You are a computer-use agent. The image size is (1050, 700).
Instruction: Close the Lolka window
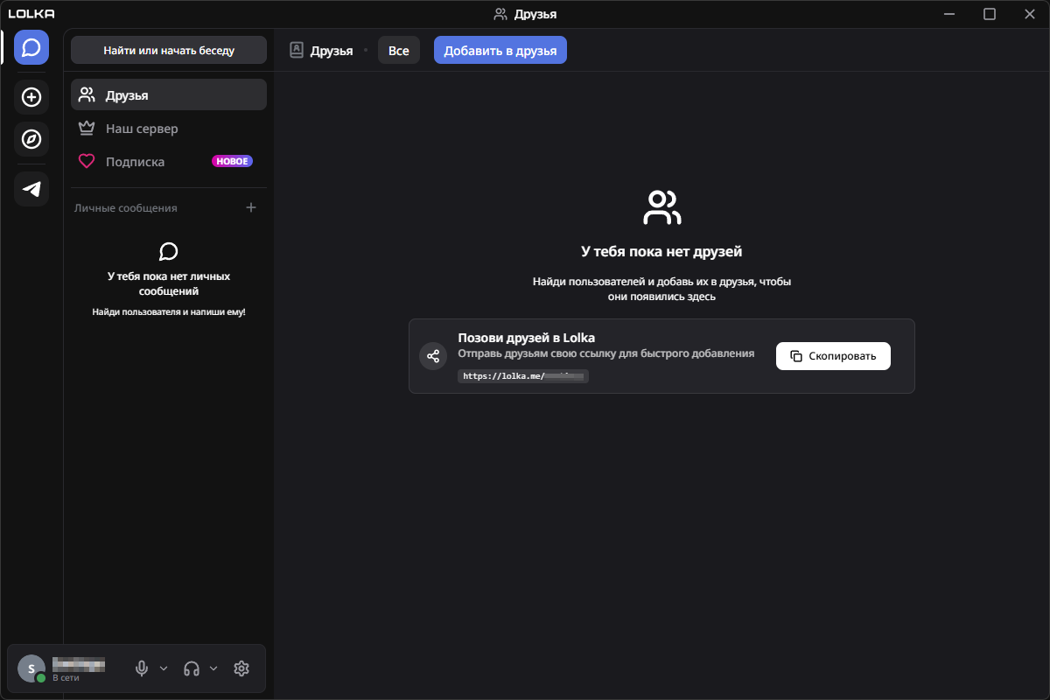click(x=1030, y=13)
